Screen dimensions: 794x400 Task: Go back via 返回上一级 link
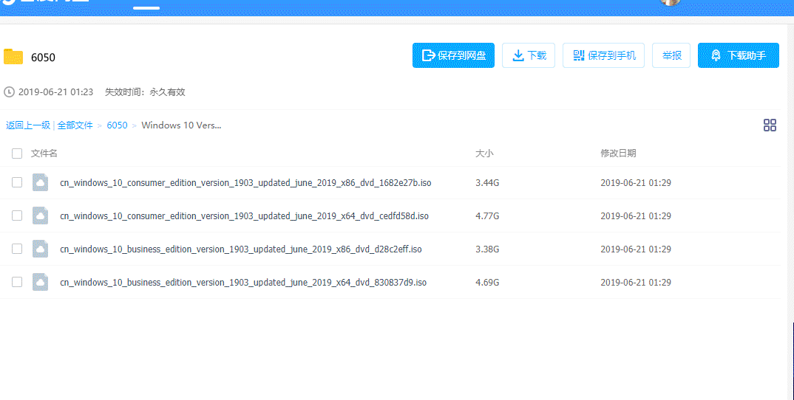pyautogui.click(x=28, y=125)
